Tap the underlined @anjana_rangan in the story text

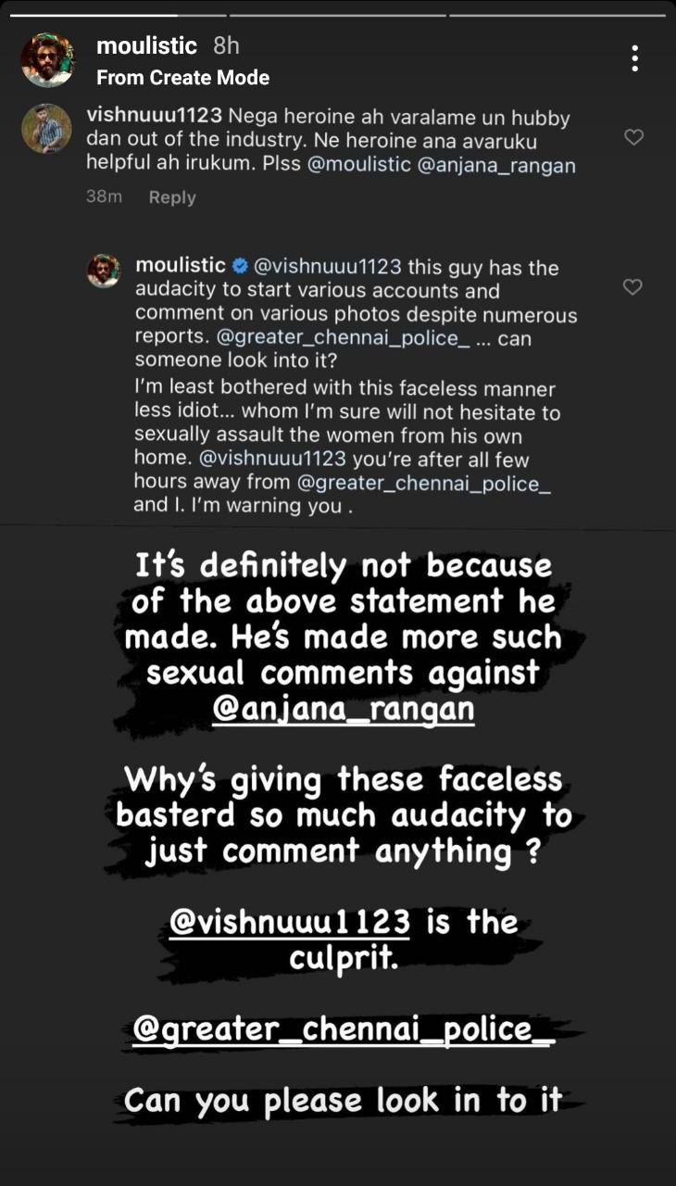click(x=343, y=707)
